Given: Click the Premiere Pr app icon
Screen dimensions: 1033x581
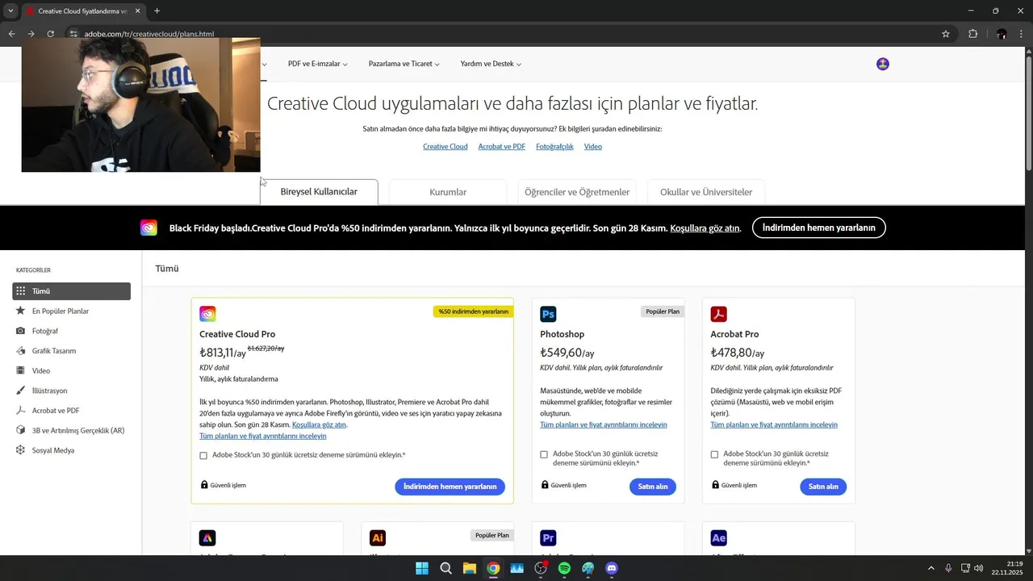Looking at the screenshot, I should (x=548, y=537).
